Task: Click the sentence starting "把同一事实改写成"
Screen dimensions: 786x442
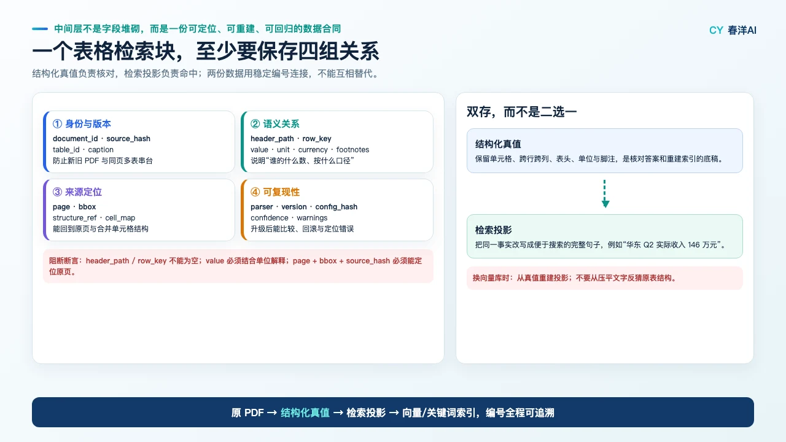Action: 601,245
